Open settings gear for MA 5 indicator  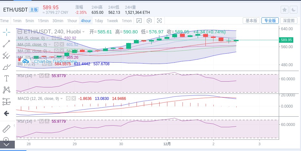point(54,38)
